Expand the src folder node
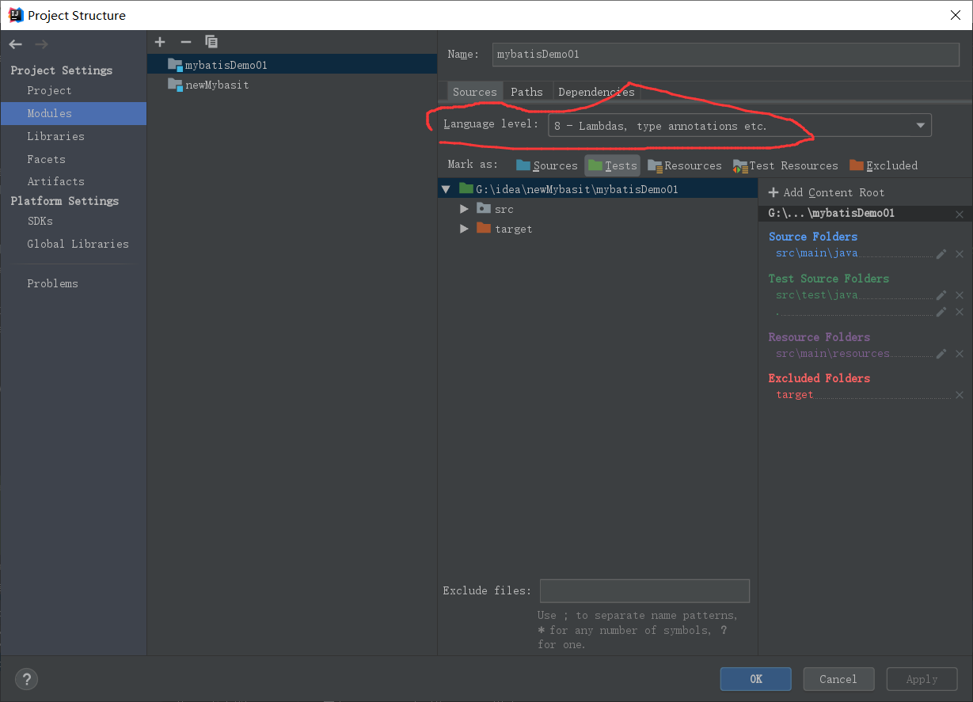 [x=464, y=209]
